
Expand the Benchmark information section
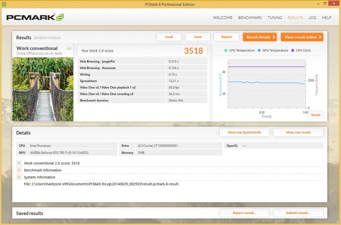click(x=19, y=170)
